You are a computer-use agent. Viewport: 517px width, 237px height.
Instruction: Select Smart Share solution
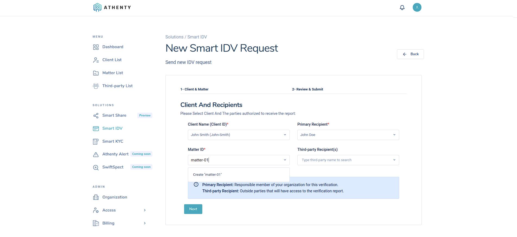114,115
